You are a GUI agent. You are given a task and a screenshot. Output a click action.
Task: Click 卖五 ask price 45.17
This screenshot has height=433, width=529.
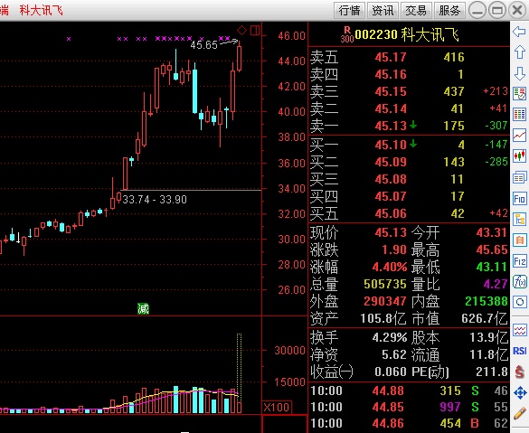[391, 57]
